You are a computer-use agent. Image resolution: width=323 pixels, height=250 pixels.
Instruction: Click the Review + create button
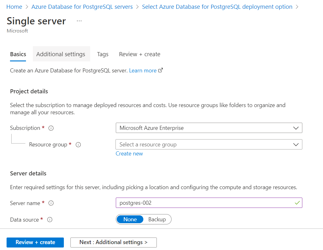(x=35, y=242)
